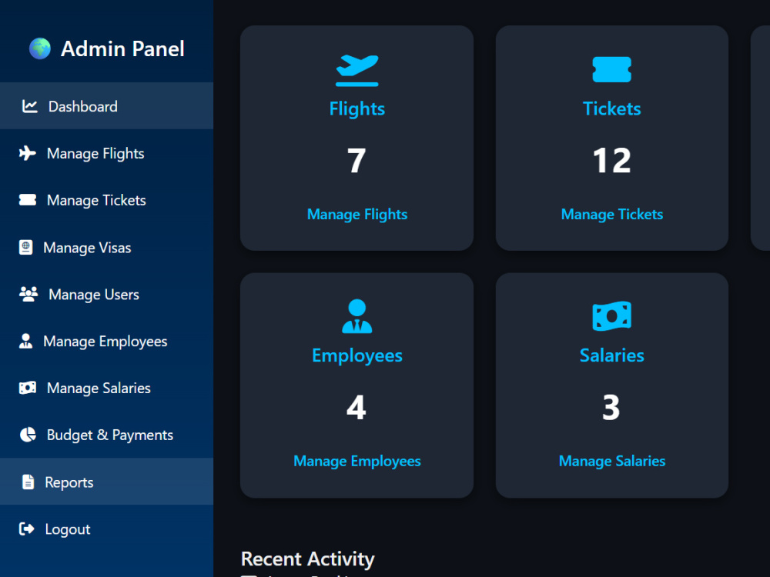Click the ticket icon in the sidebar

click(x=28, y=200)
